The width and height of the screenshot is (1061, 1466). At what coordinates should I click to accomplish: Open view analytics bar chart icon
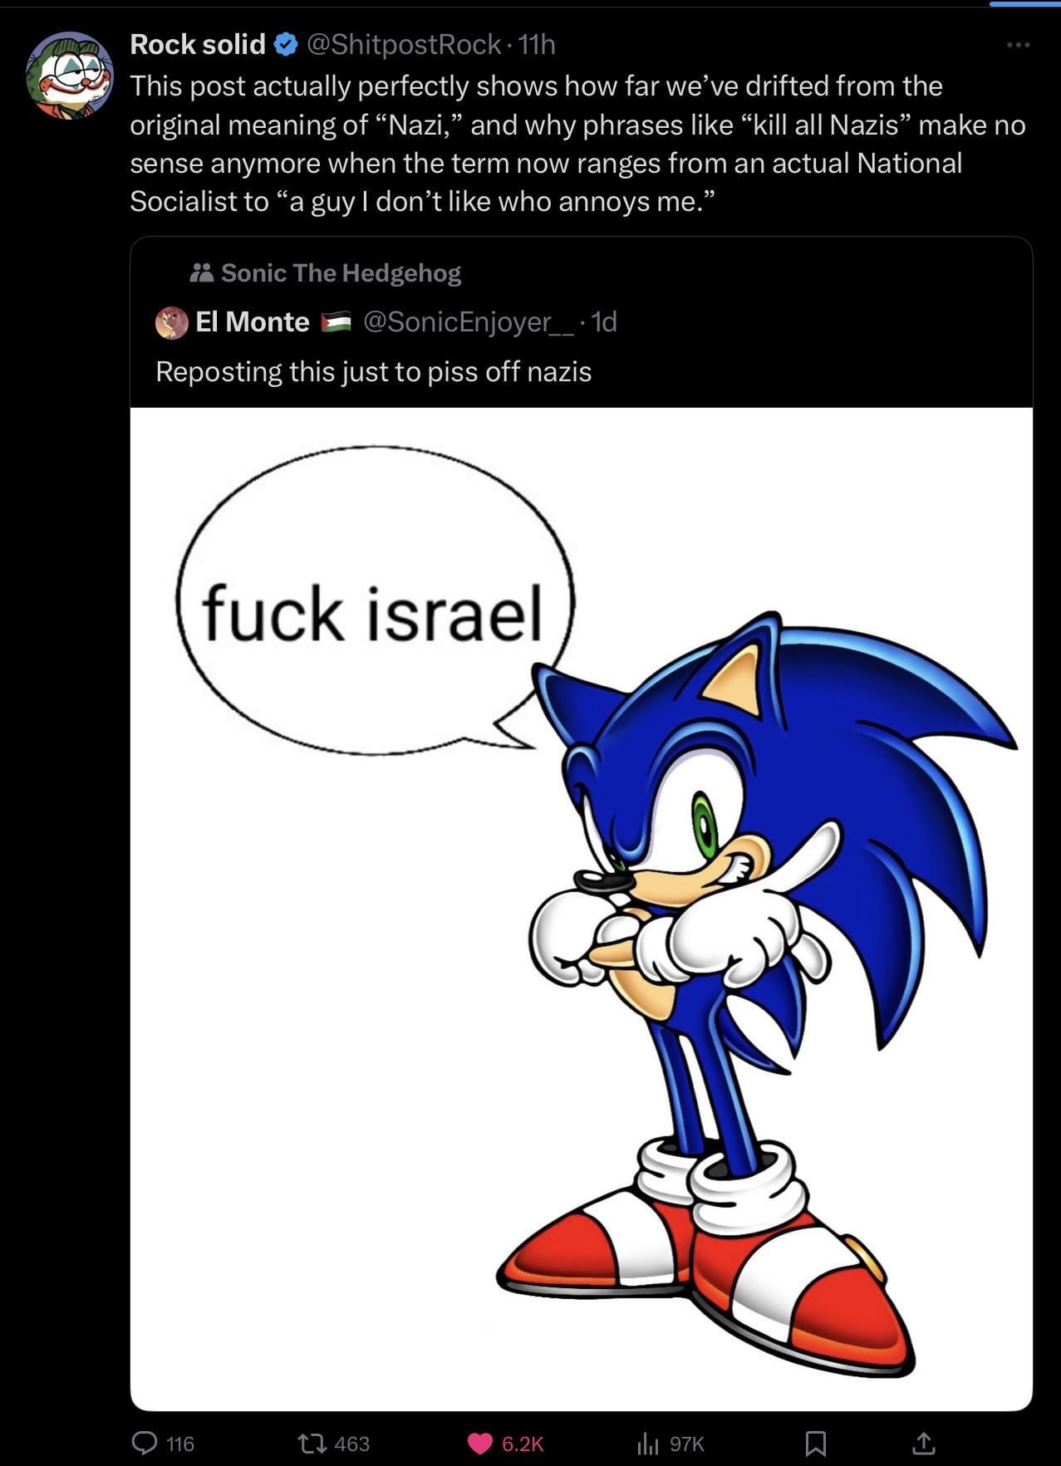click(x=648, y=1444)
